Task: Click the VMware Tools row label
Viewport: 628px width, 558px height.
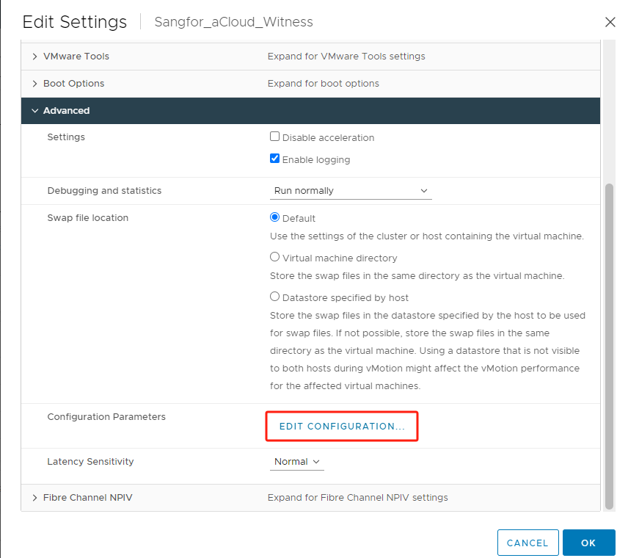Action: click(x=76, y=57)
